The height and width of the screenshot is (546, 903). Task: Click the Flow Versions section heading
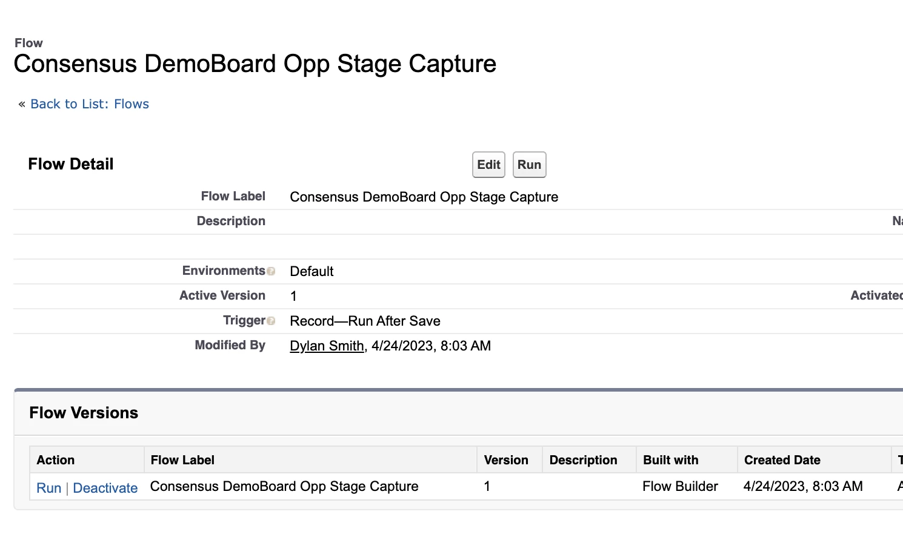[x=84, y=413]
